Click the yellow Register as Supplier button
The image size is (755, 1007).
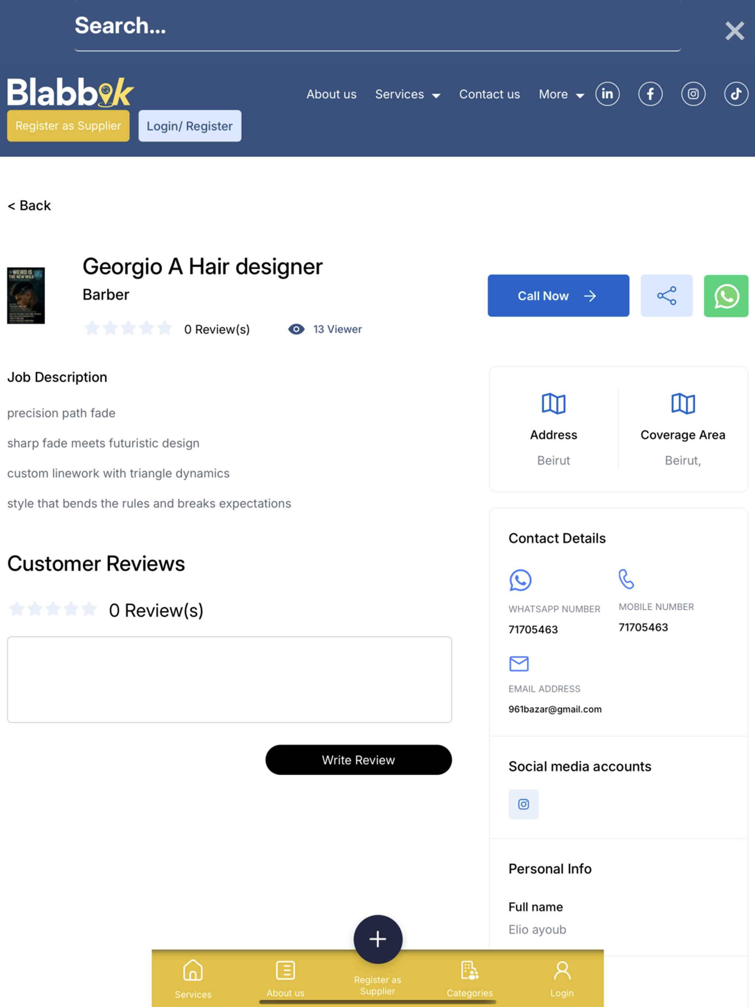[68, 126]
